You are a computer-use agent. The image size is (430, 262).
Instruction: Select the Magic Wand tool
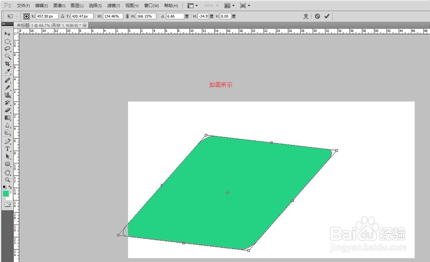[7, 56]
